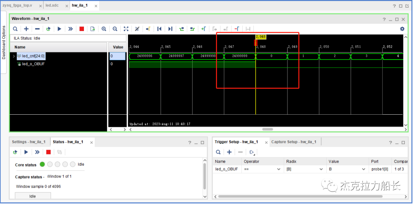
Task: Go to first time in waveform
Action: (159, 29)
